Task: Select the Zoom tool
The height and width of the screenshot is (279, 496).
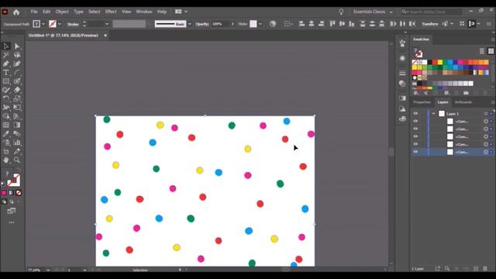Action: pos(17,160)
